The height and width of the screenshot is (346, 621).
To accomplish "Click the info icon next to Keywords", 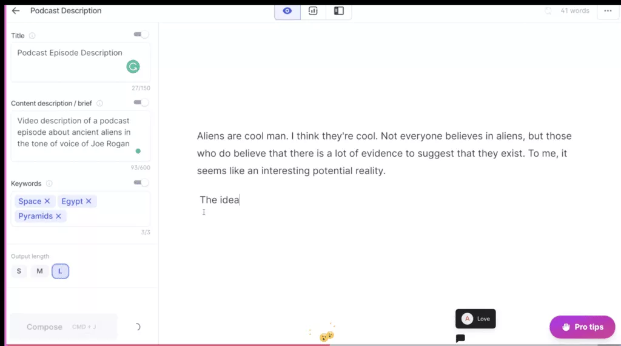I will 49,183.
